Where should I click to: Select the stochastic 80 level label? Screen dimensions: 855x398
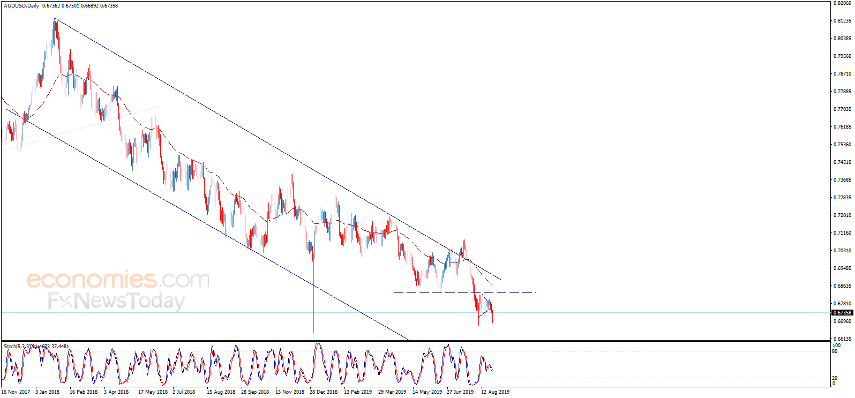point(835,351)
